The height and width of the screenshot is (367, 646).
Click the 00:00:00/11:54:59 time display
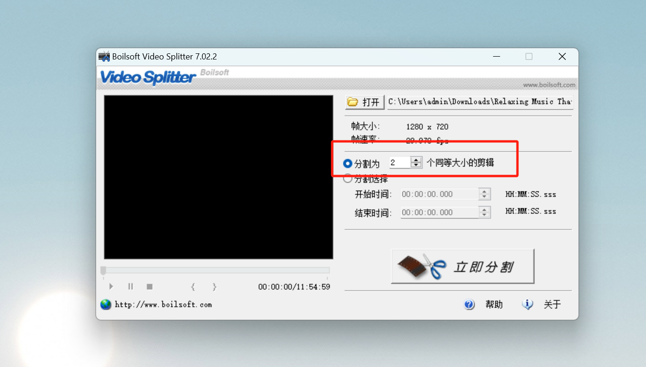[x=294, y=287]
